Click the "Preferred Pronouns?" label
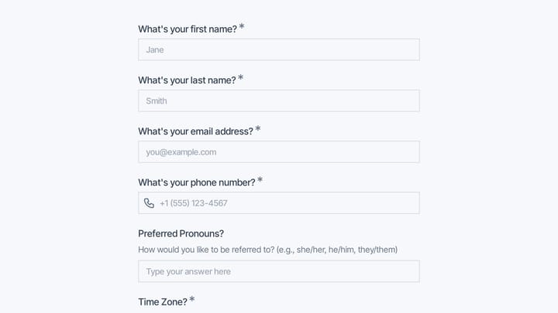 [x=181, y=233]
